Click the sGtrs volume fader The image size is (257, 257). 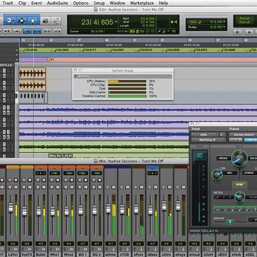click(164, 206)
